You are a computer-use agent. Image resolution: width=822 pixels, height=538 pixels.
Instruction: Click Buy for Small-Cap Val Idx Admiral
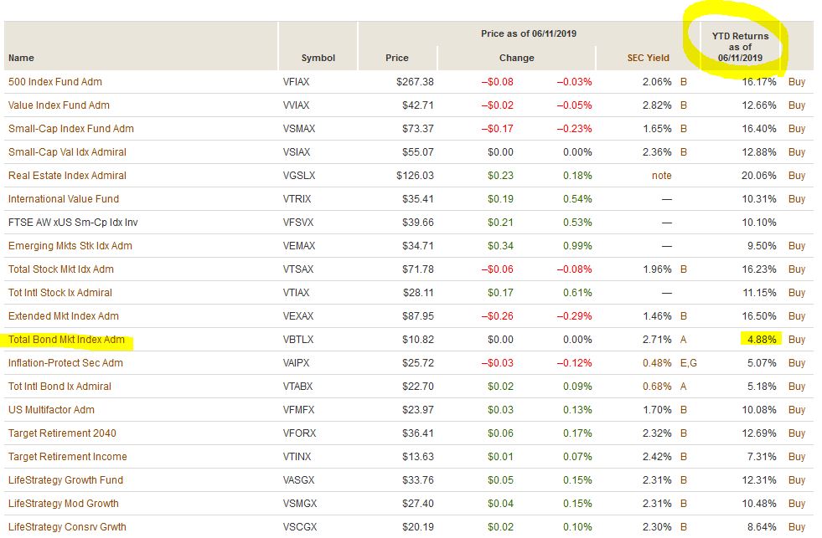pyautogui.click(x=796, y=152)
